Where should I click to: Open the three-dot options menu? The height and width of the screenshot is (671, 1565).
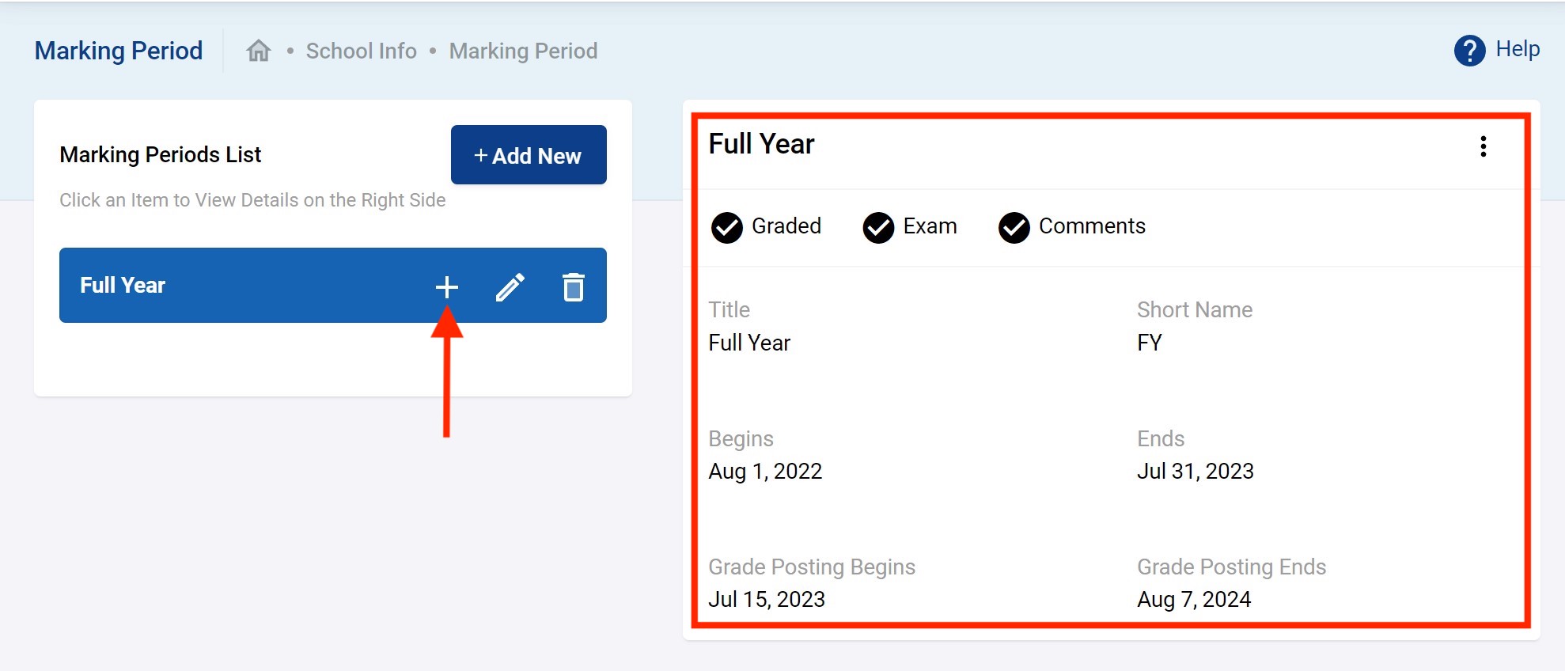(1484, 146)
